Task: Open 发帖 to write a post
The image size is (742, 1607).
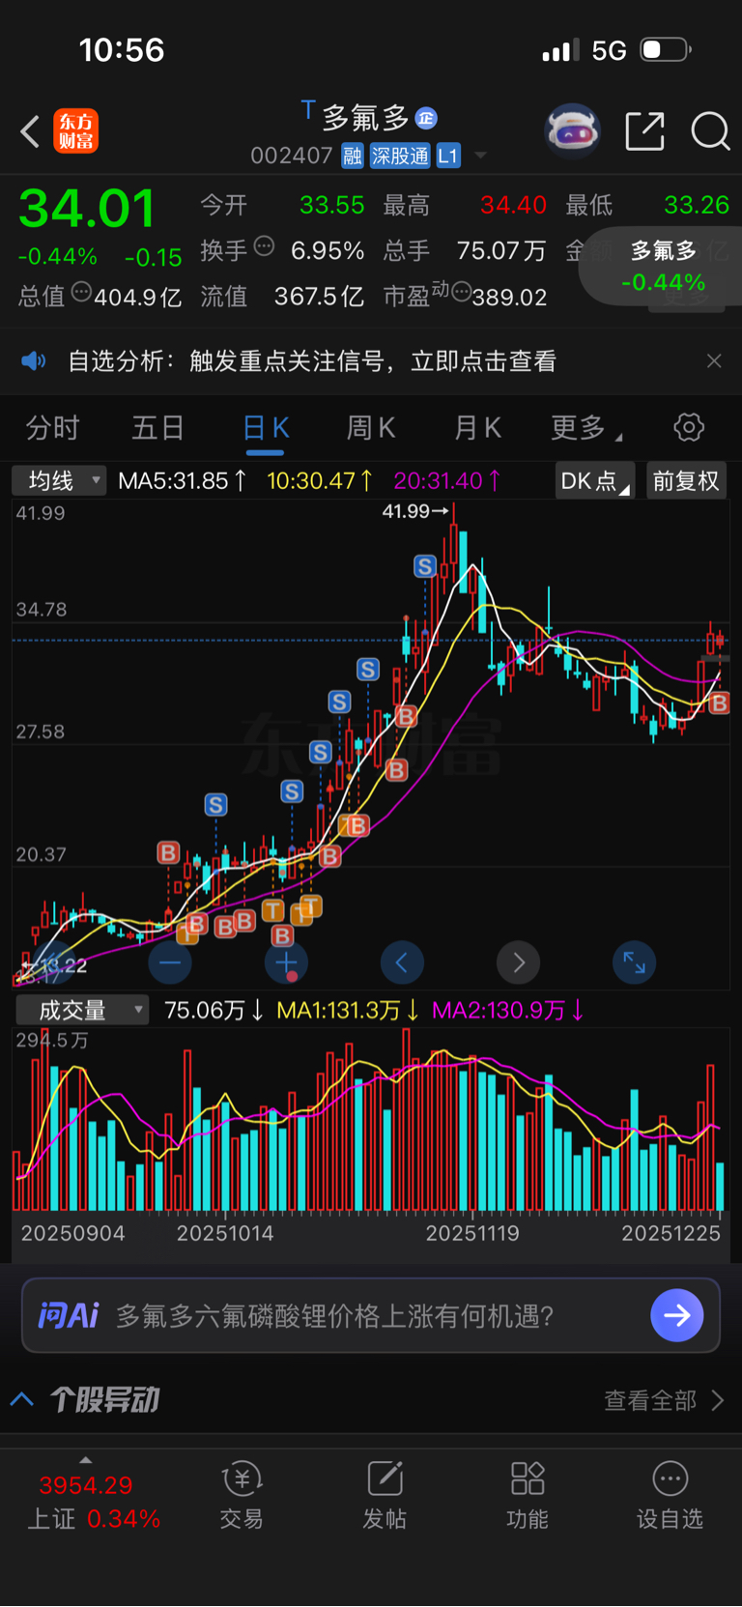Action: pyautogui.click(x=385, y=1496)
